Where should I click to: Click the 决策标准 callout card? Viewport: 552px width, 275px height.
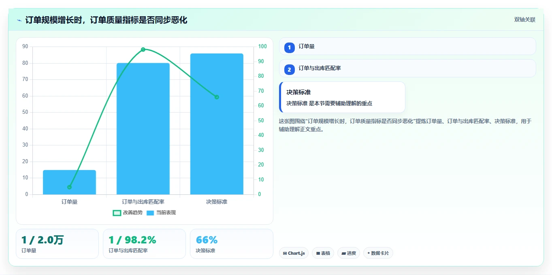click(342, 97)
